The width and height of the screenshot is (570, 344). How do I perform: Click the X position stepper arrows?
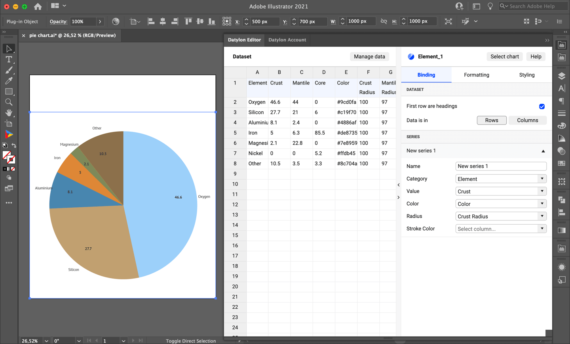246,21
